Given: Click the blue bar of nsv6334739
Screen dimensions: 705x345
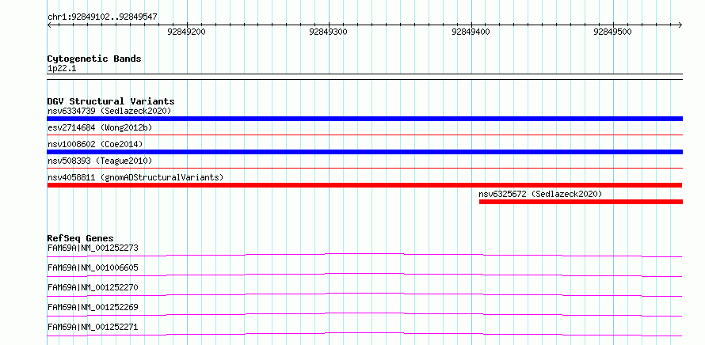Looking at the screenshot, I should pyautogui.click(x=364, y=119).
